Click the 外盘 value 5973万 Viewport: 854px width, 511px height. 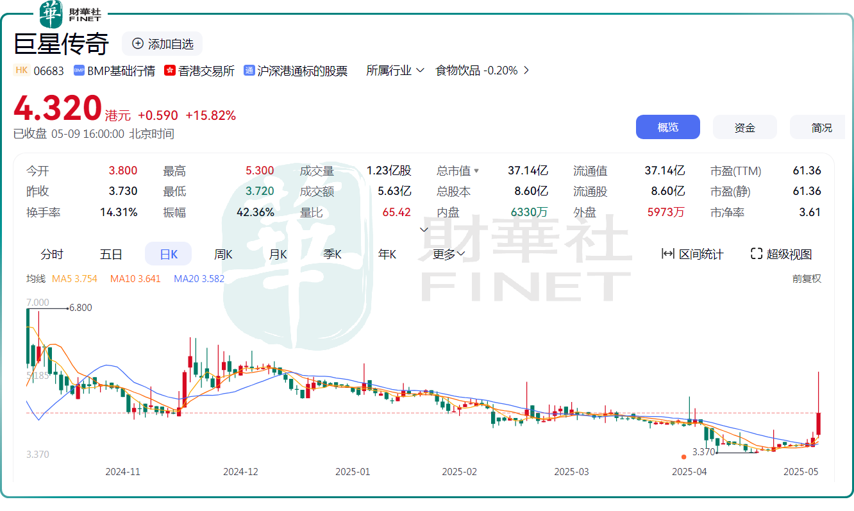[666, 212]
